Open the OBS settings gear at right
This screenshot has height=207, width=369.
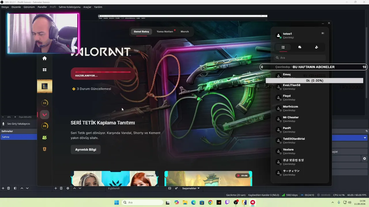pyautogui.click(x=365, y=158)
